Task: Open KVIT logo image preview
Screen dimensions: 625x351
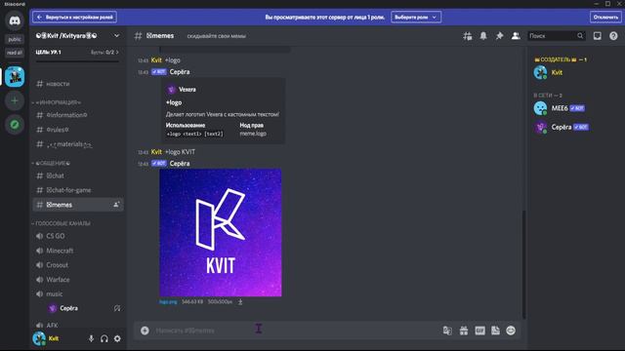Action: 221,233
